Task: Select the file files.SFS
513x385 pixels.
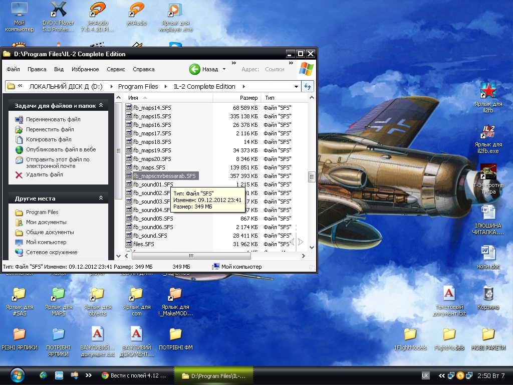Action: tap(143, 244)
